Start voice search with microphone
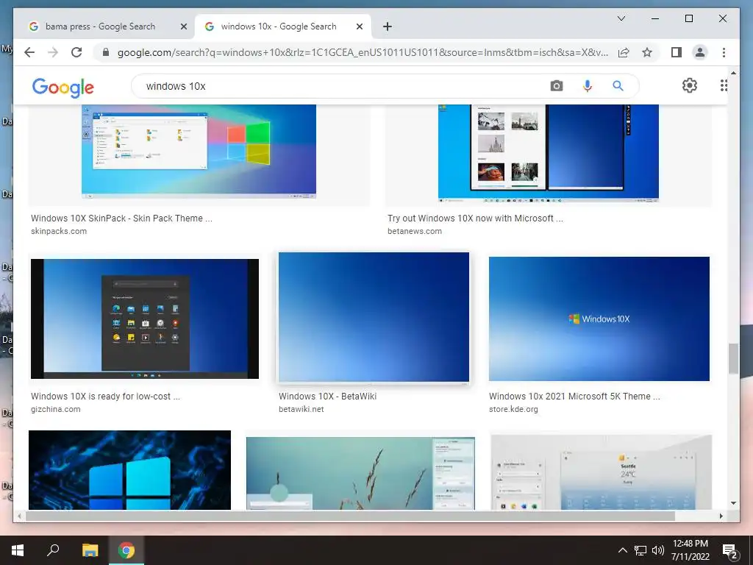This screenshot has height=565, width=753. pyautogui.click(x=587, y=86)
